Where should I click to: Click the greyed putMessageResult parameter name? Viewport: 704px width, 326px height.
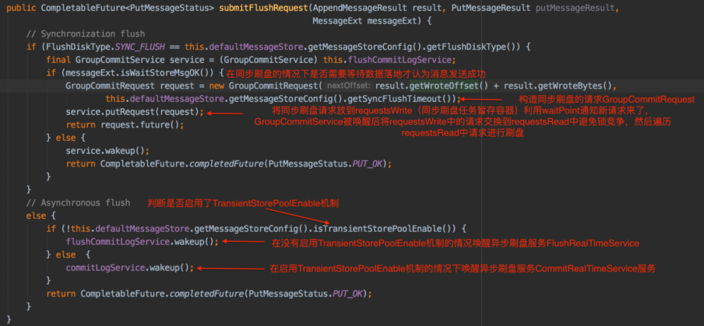click(x=574, y=8)
